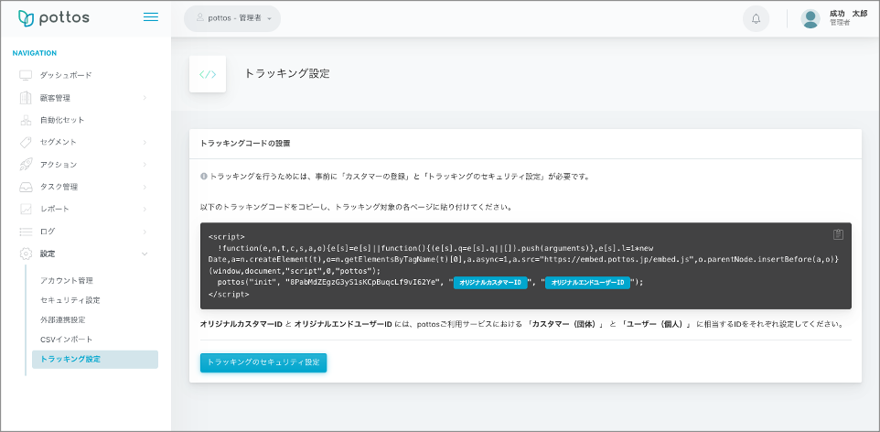Expand the セグメント chevron

[145, 142]
